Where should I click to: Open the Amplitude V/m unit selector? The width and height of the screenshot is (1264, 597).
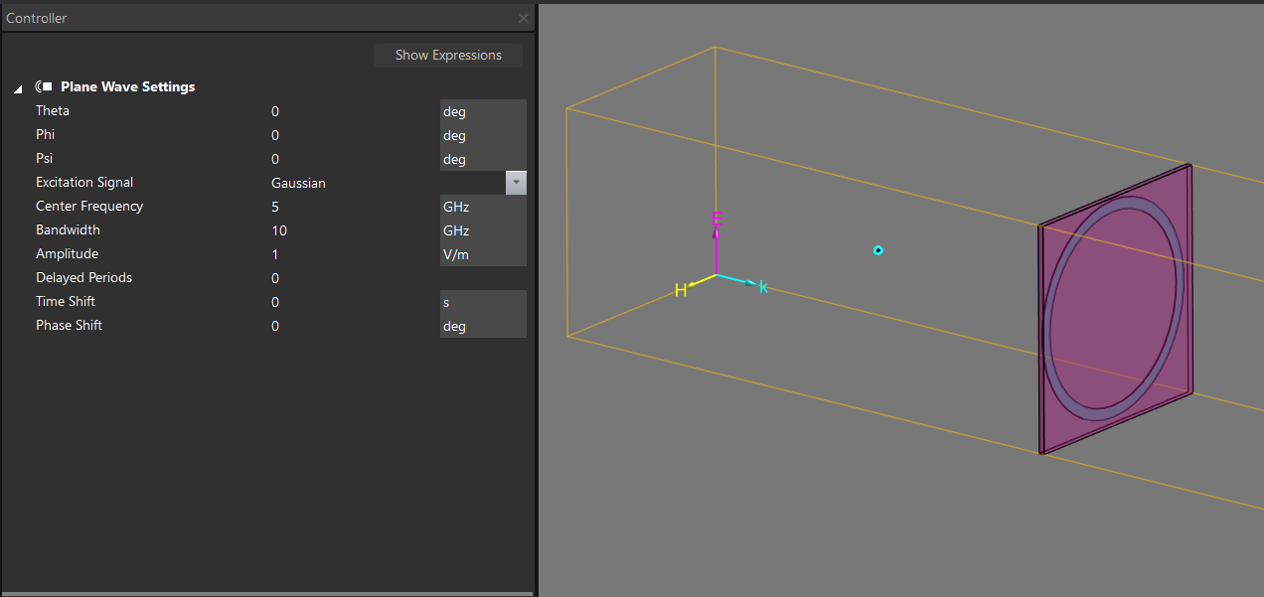482,254
